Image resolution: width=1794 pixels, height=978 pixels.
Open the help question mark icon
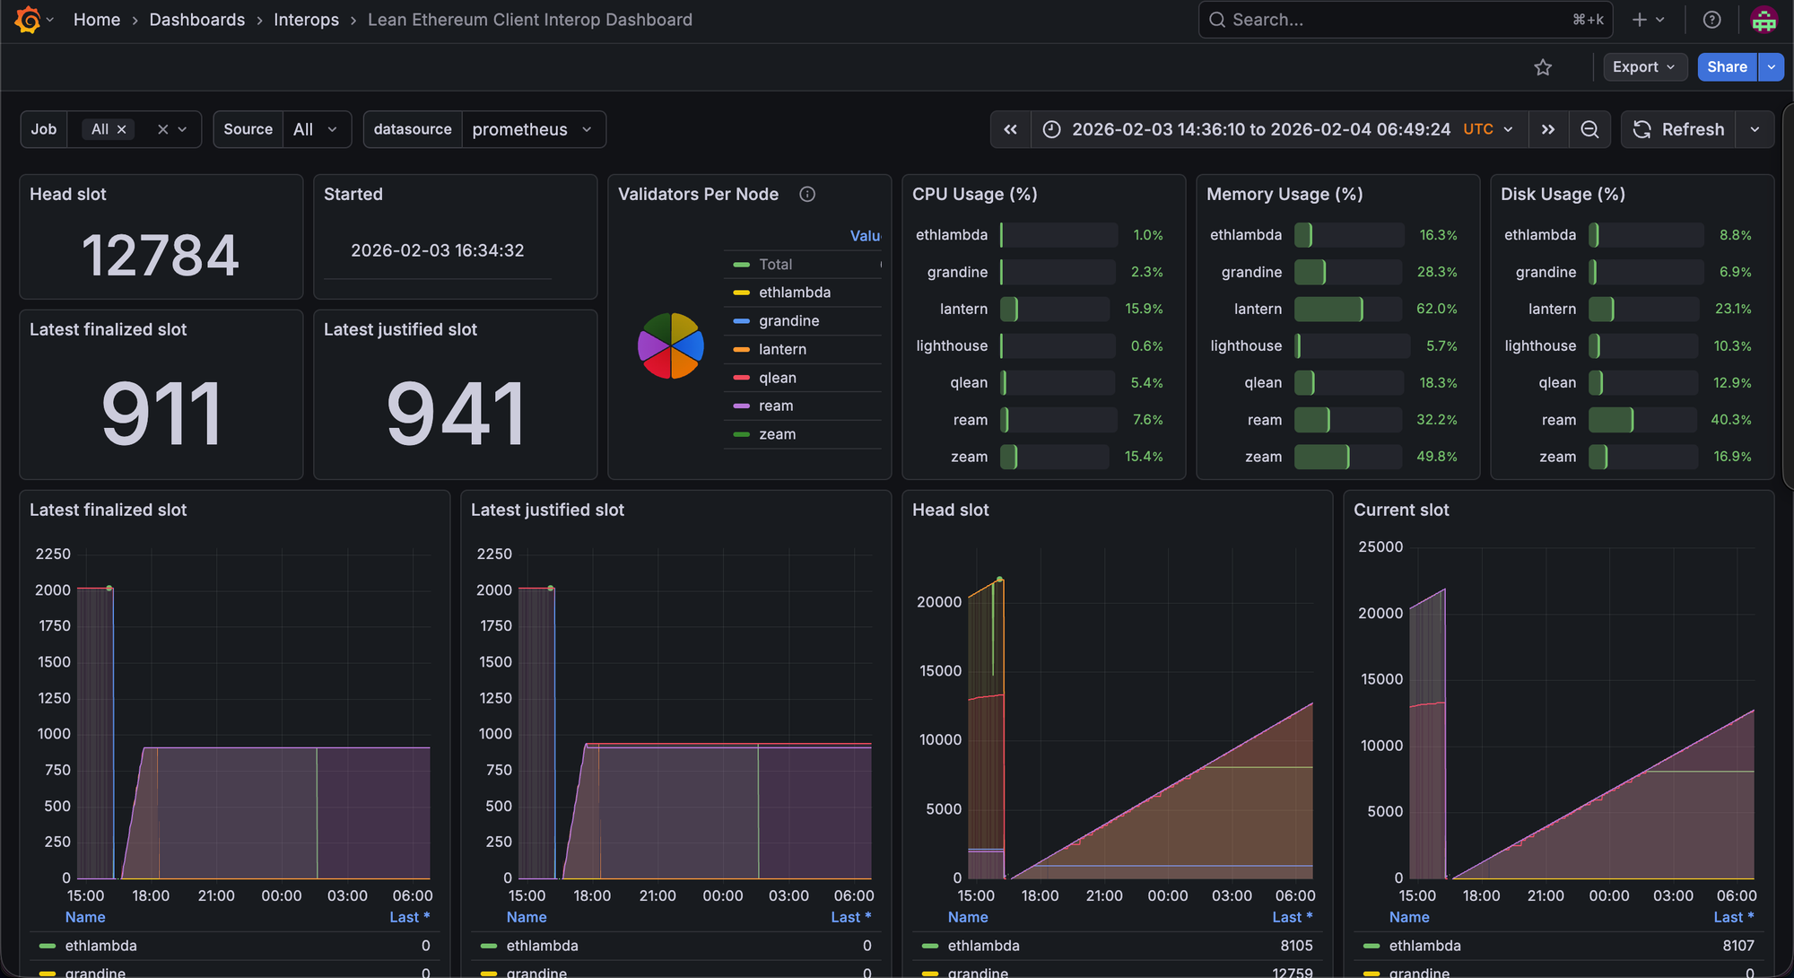1711,20
